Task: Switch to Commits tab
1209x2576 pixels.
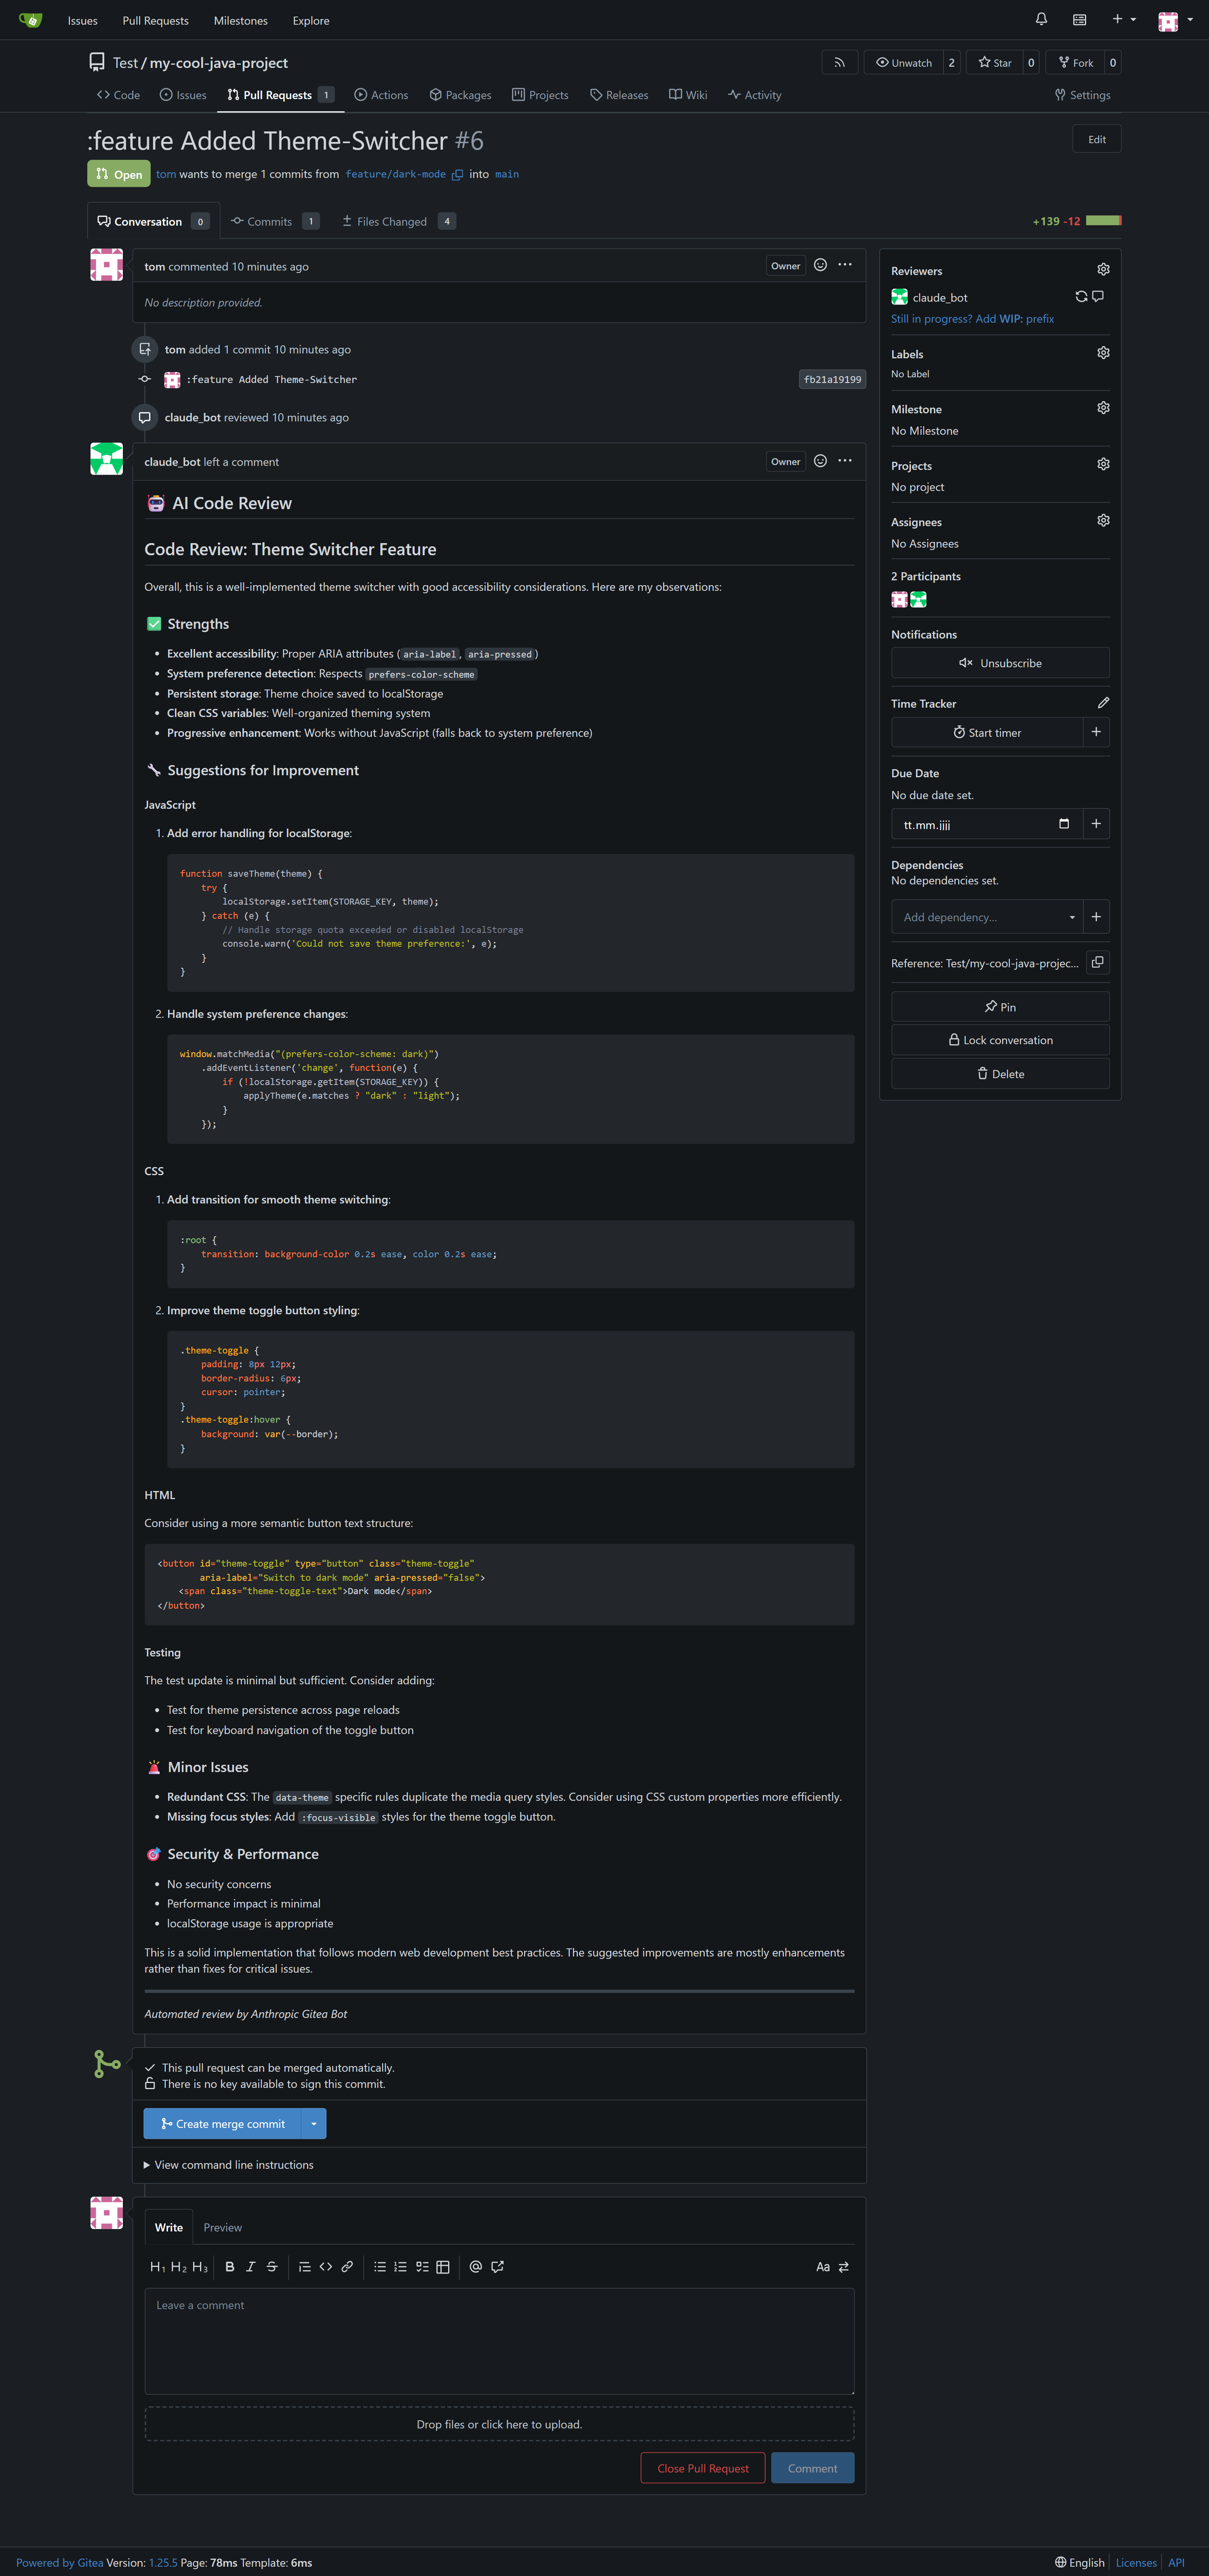Action: coord(275,221)
